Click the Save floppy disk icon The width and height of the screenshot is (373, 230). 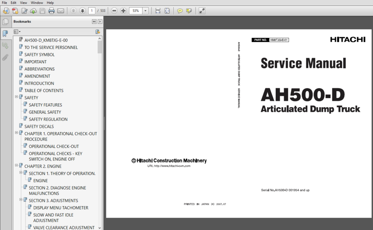click(42, 11)
